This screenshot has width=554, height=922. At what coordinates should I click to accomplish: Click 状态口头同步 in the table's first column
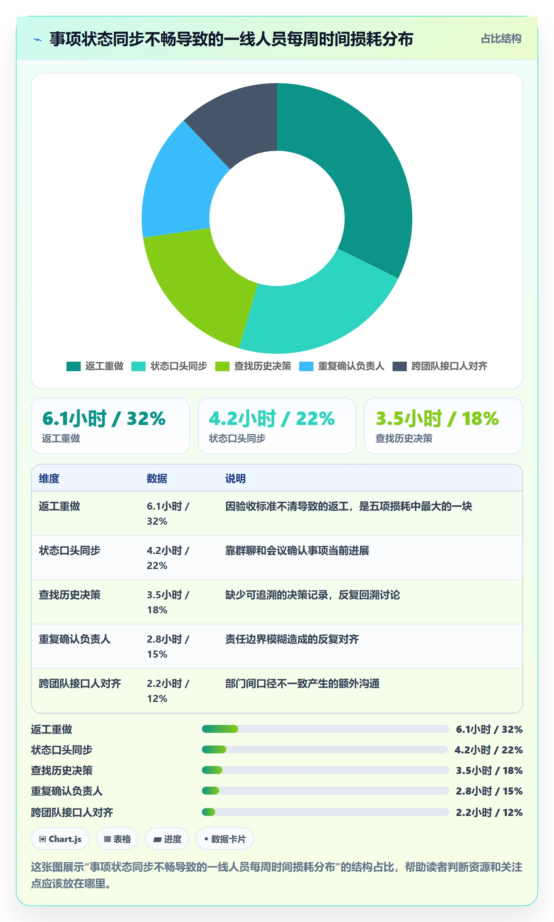[70, 550]
